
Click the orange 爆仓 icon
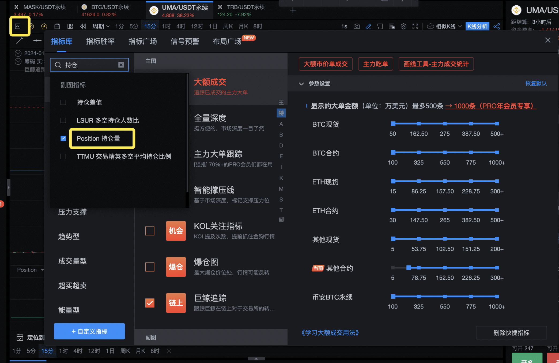pos(176,267)
